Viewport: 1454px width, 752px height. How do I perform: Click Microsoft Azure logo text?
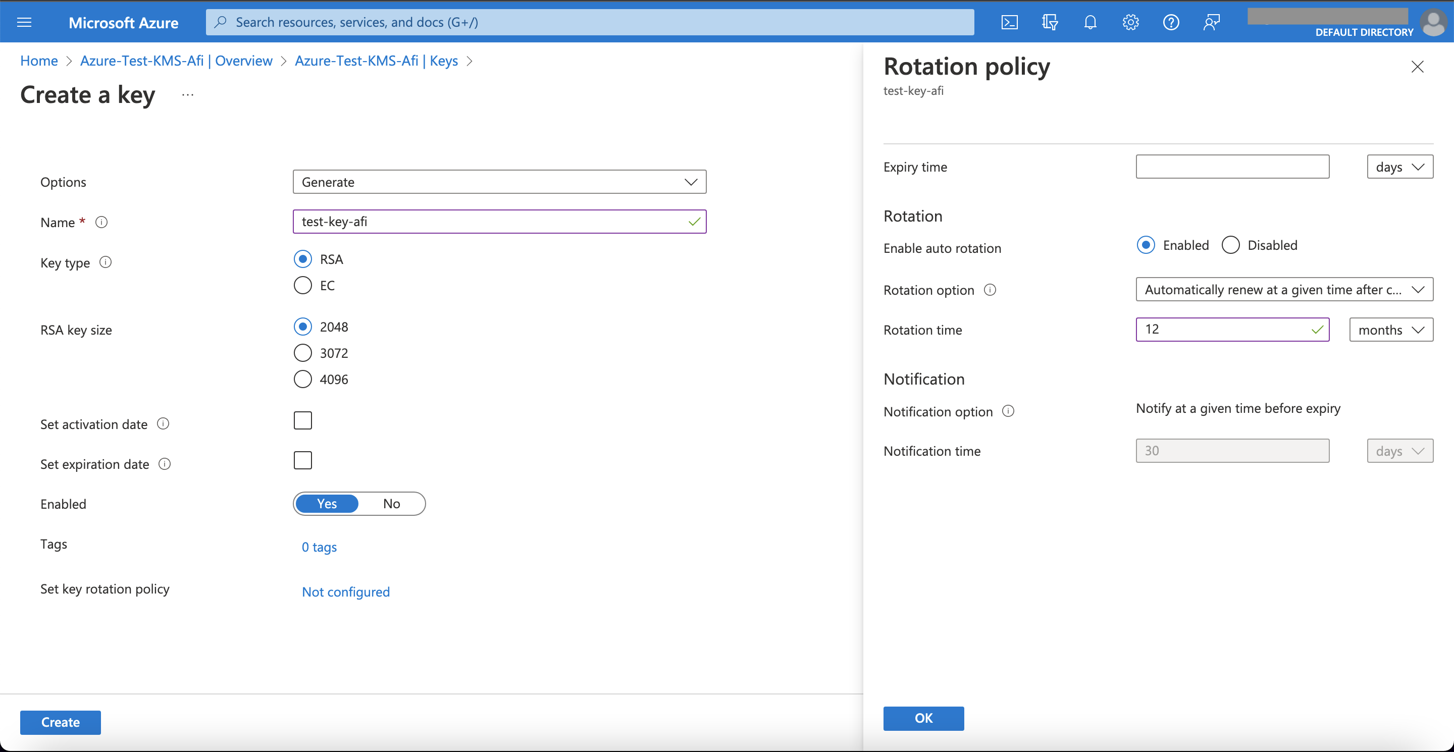pos(124,23)
